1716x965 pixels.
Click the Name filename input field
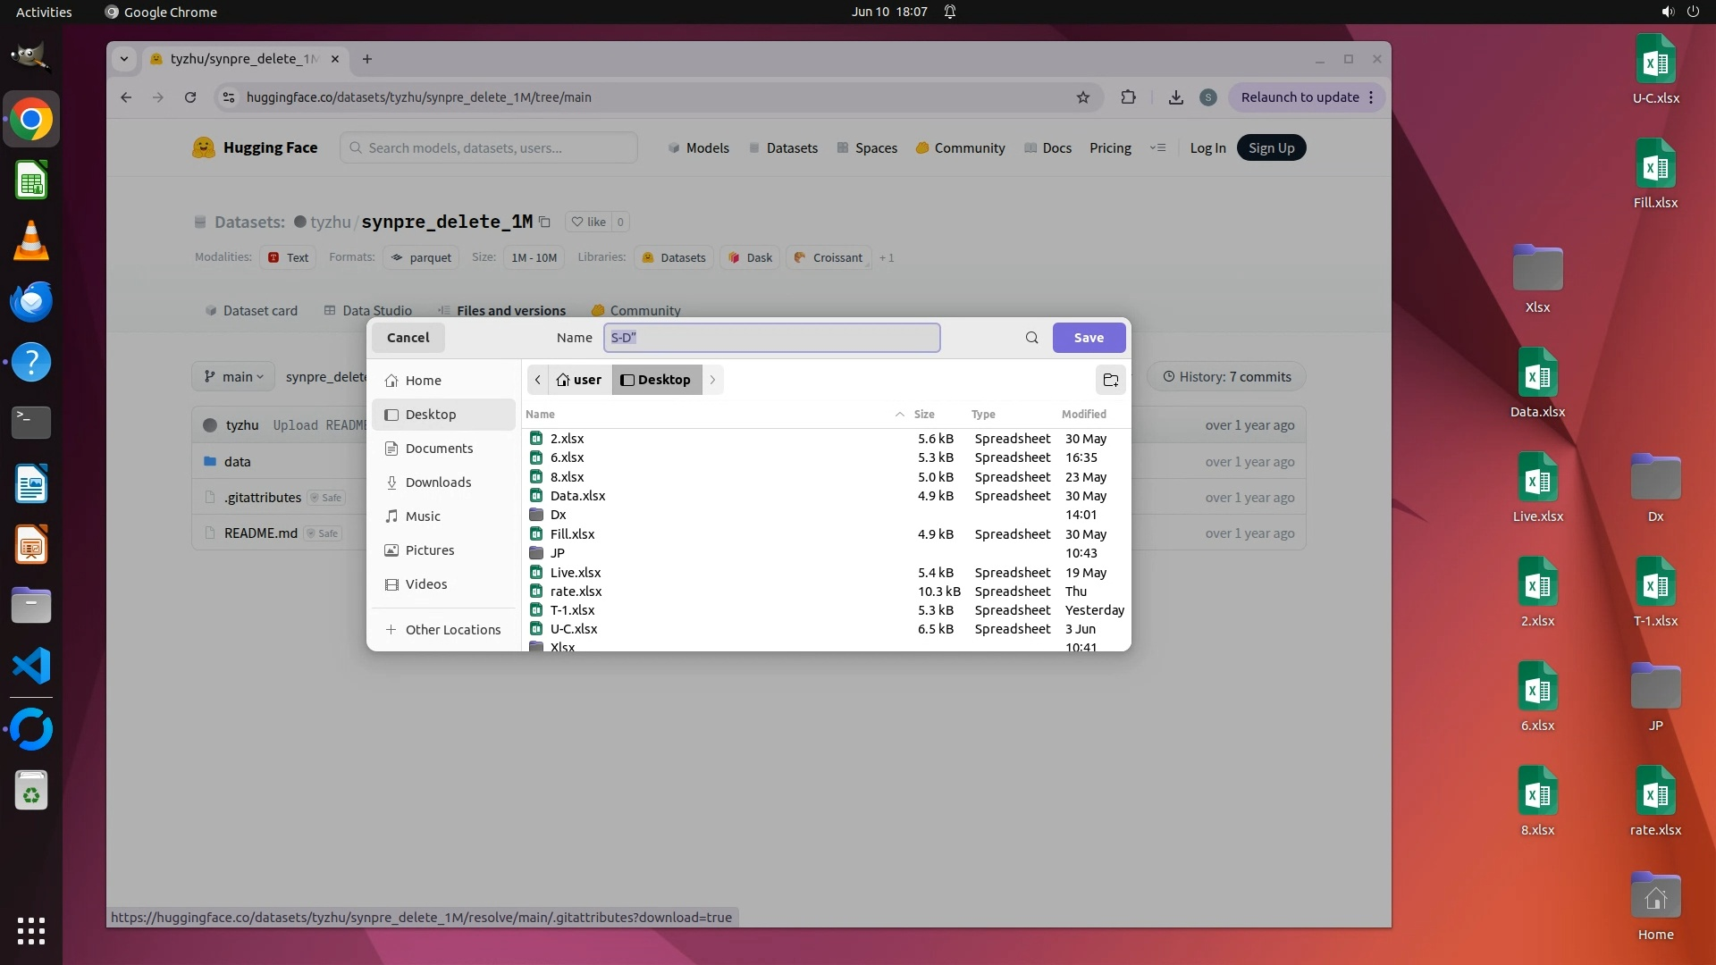(x=771, y=338)
